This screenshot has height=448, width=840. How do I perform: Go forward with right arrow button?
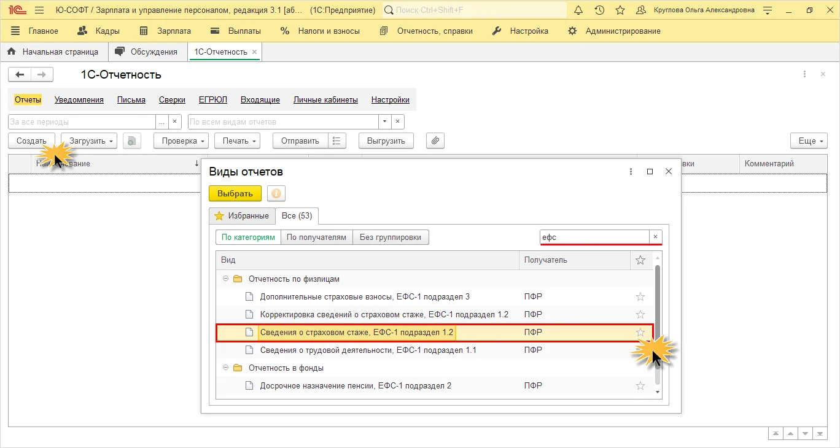pos(42,74)
